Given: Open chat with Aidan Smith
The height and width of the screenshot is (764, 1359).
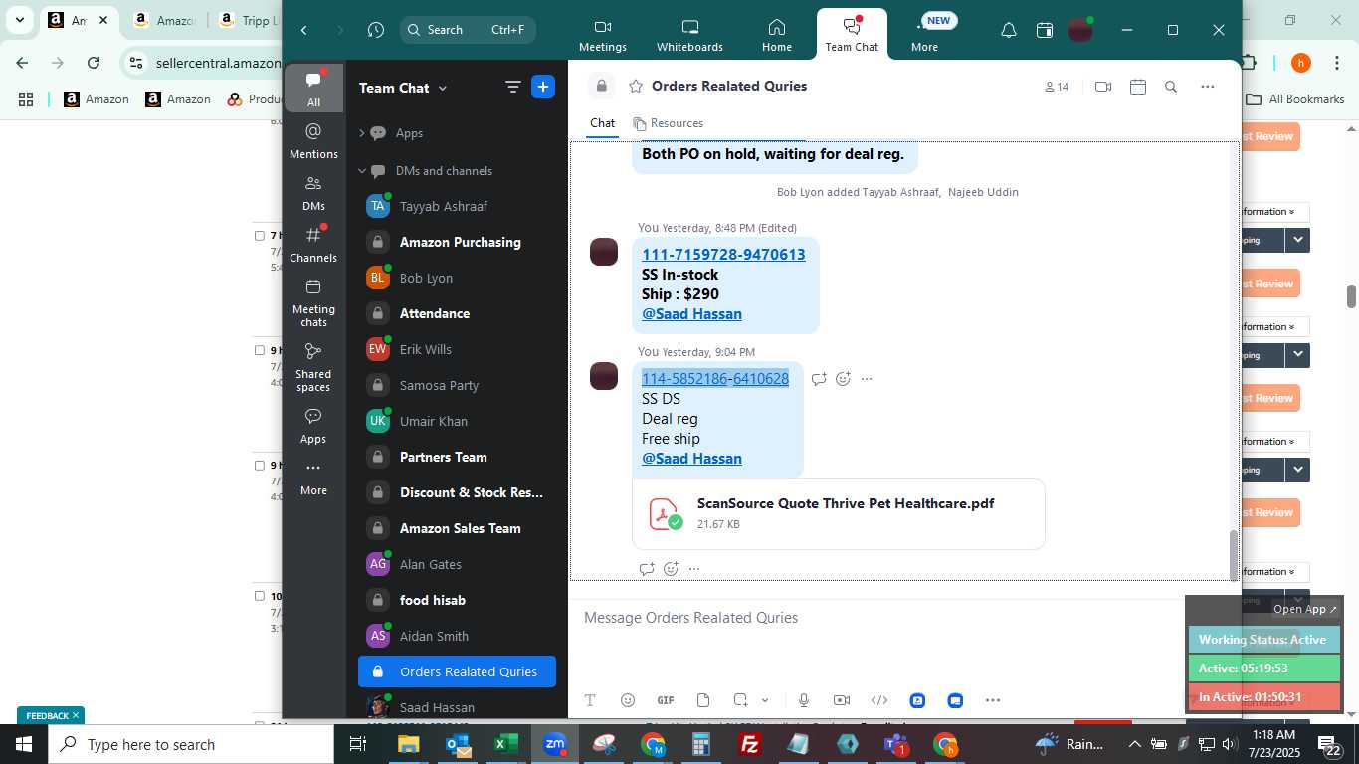Looking at the screenshot, I should click(457, 636).
